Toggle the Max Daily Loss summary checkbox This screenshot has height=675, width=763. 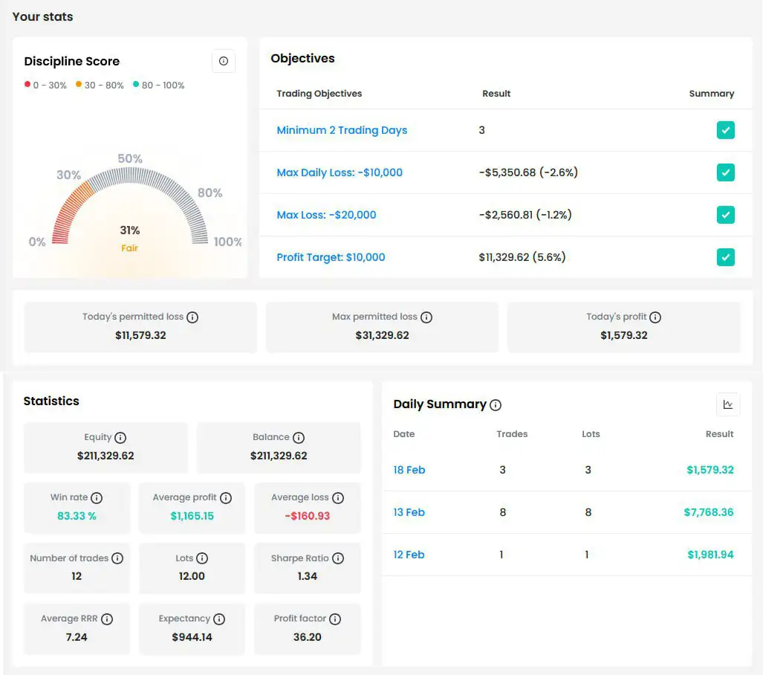pos(726,172)
